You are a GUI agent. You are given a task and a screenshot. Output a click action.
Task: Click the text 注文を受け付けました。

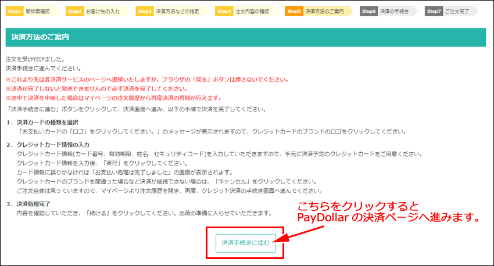point(35,59)
